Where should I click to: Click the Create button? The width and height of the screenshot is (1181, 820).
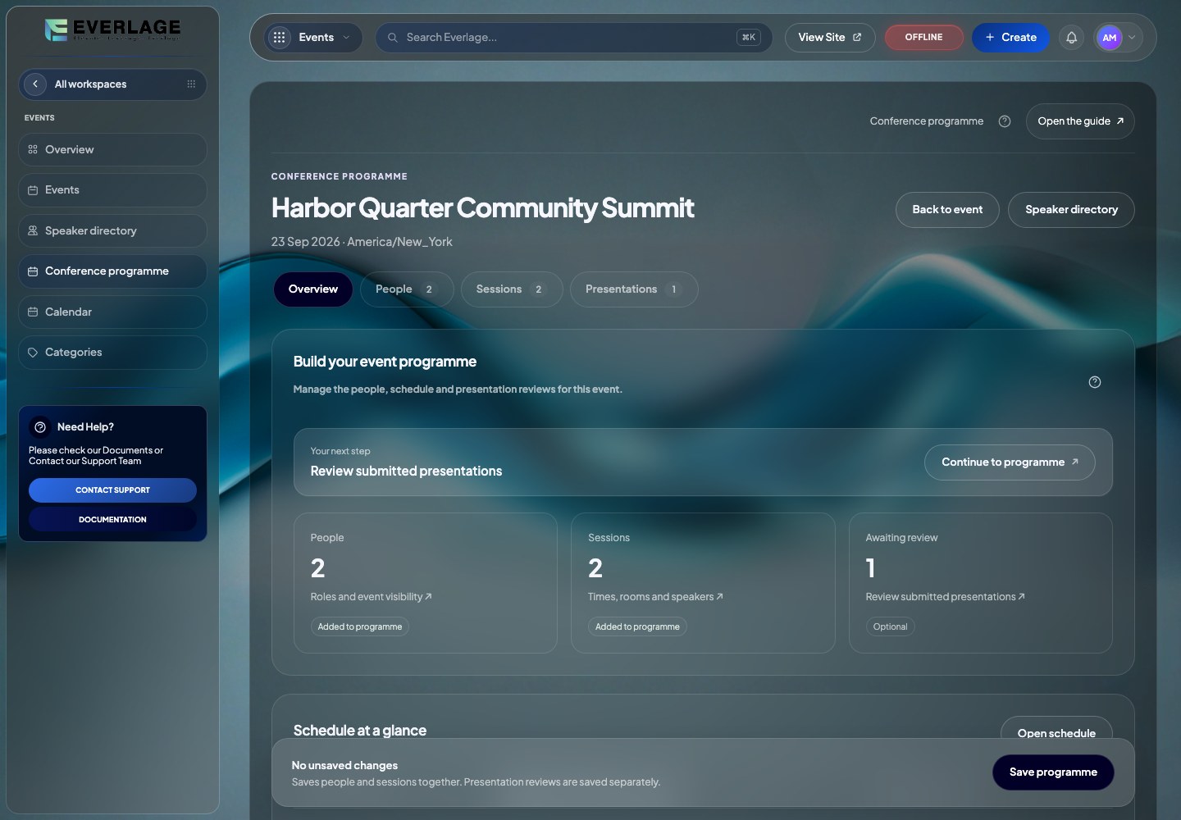(1010, 38)
